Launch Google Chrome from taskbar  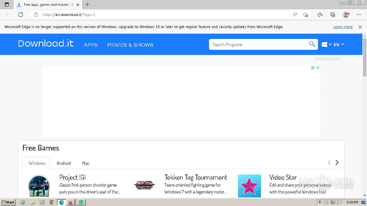52,202
